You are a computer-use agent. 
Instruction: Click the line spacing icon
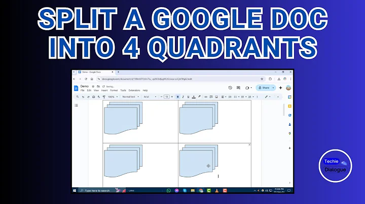(230, 96)
